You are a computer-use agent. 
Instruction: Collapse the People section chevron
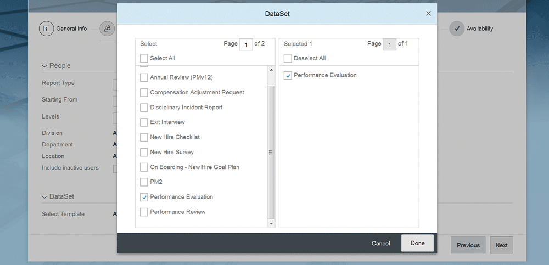44,66
